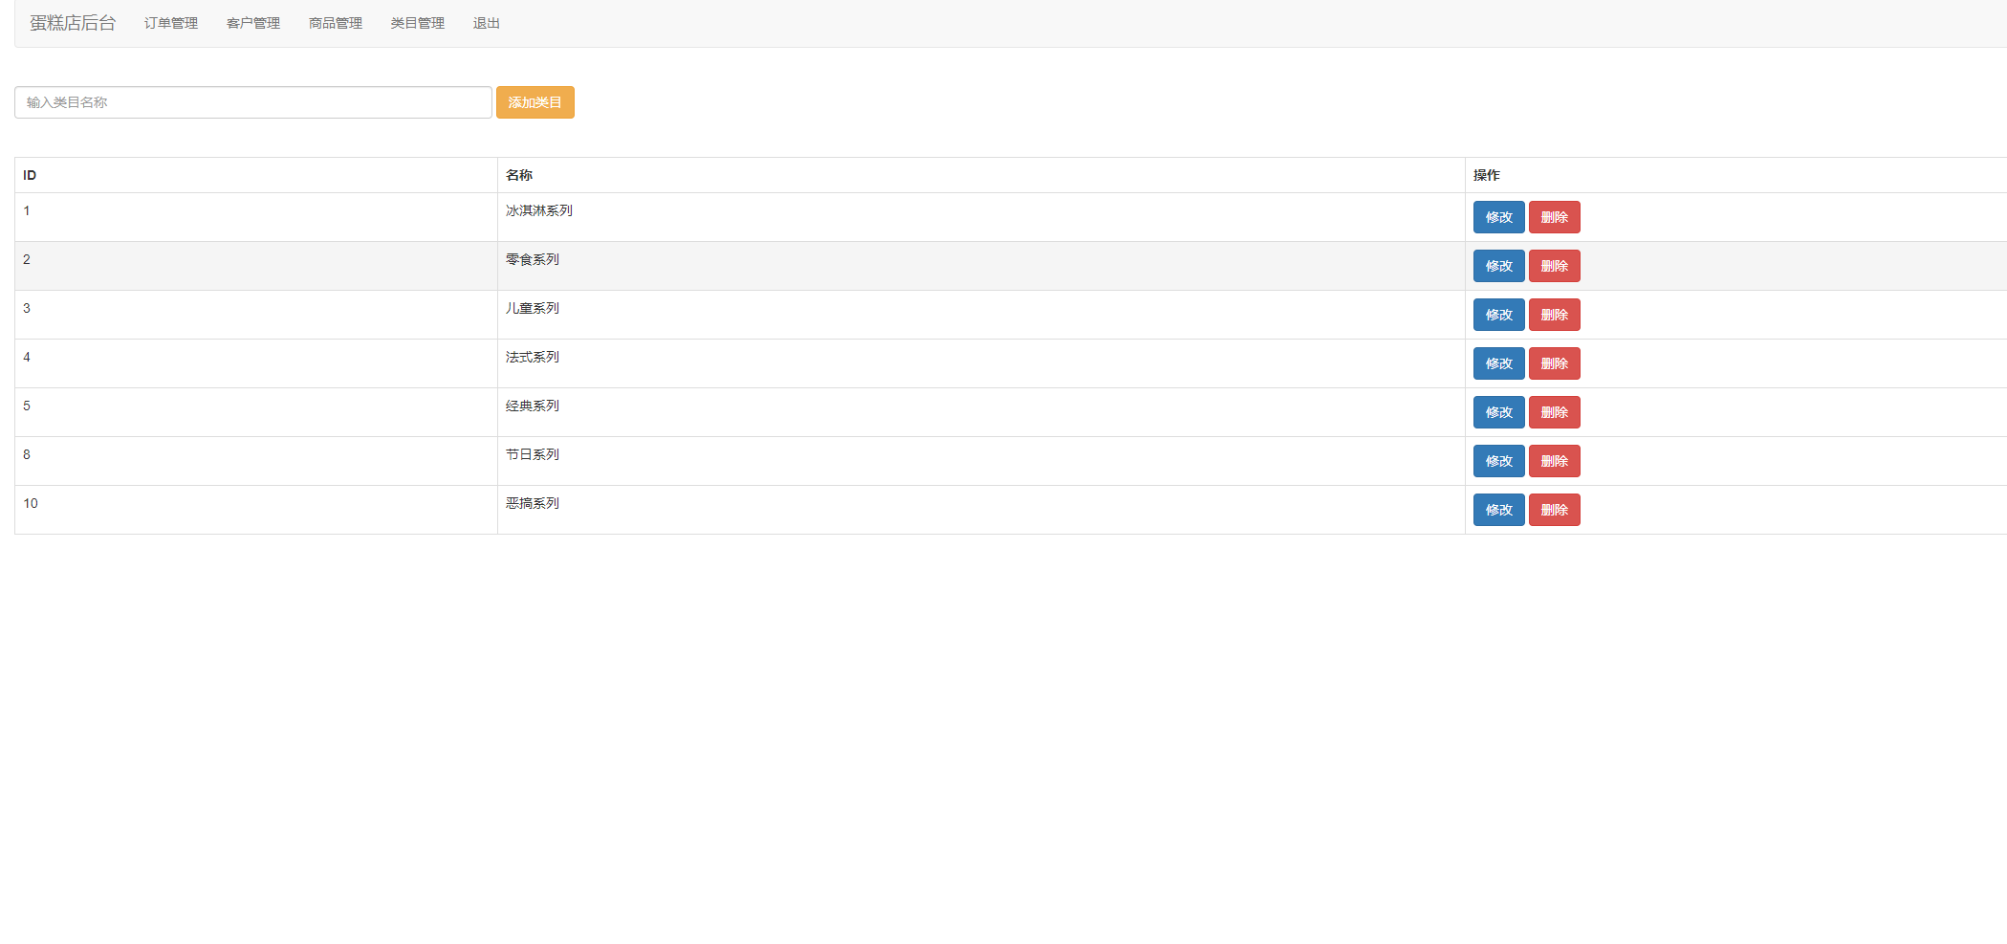Click 修改 for 冰淇淋系列
Screen dimensions: 2007x944
click(1498, 217)
